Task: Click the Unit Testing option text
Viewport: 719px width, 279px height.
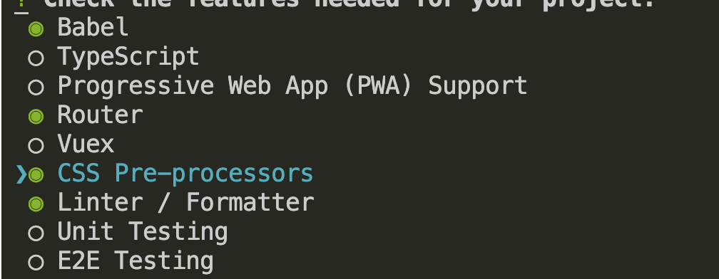Action: click(143, 232)
